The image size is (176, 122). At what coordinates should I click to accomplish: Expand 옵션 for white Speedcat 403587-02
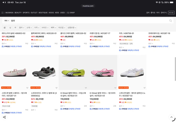tap(121, 106)
